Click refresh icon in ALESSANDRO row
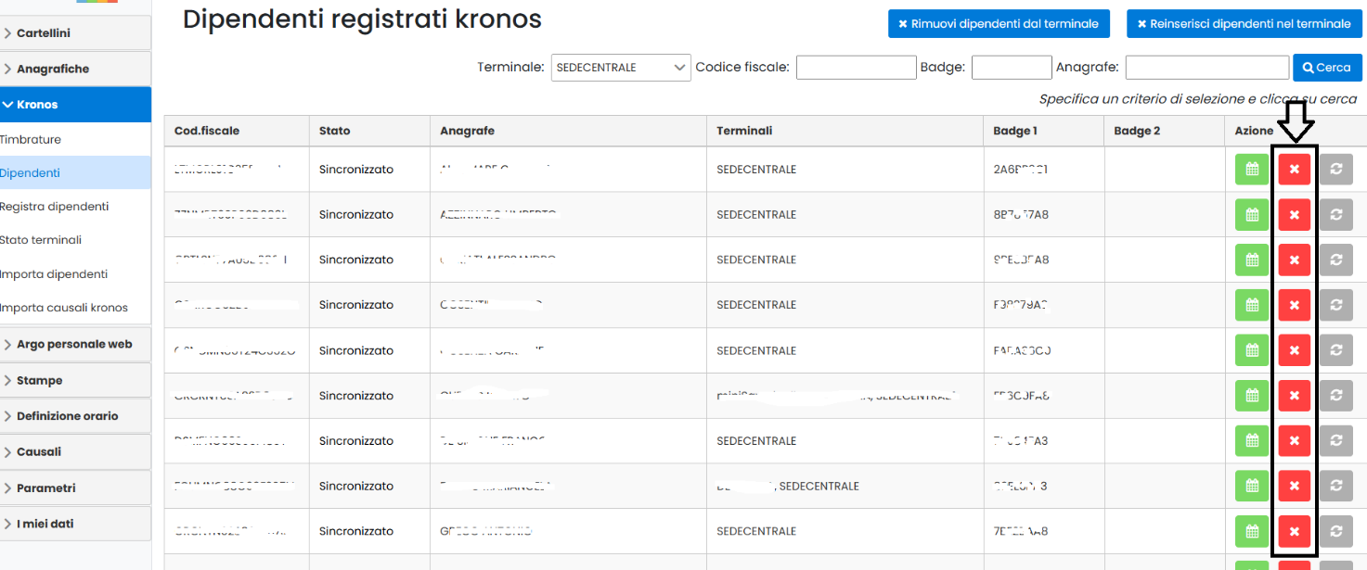 [x=1335, y=260]
